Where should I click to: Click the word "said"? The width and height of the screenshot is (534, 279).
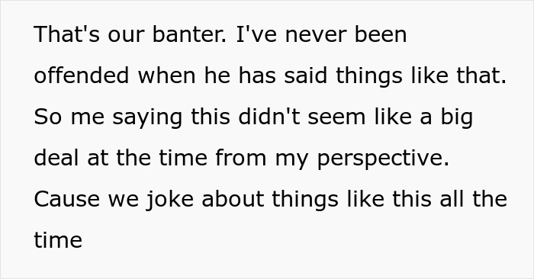[x=305, y=75]
